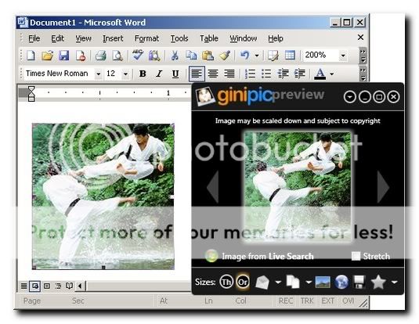Open the Undo history dropdown arrow

(257, 56)
